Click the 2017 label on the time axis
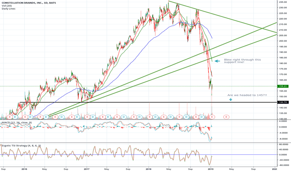Image resolution: width=291 pixels, height=171 pixels. [86, 169]
